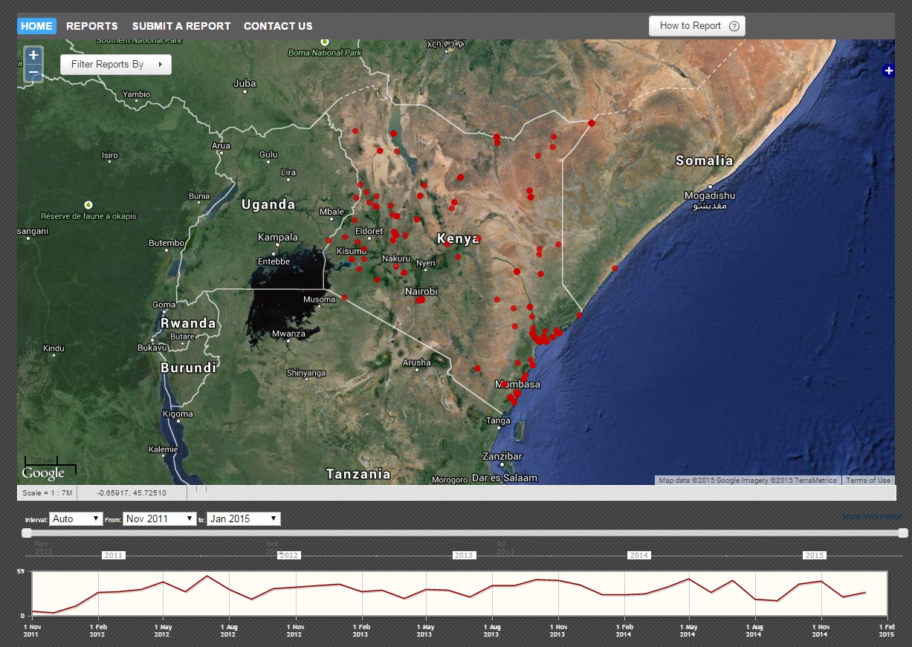The height and width of the screenshot is (647, 912).
Task: Click the red report dot near Nairobi
Action: (420, 300)
